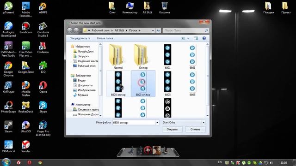
Task: Open the Google Диск desktop icon
Action: 26,67
